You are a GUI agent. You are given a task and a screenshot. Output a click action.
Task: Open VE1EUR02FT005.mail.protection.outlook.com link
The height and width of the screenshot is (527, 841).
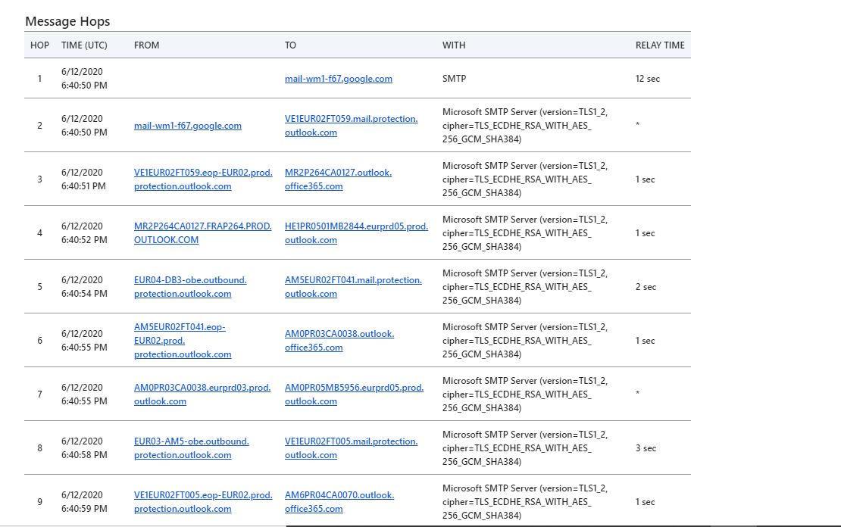coord(352,447)
